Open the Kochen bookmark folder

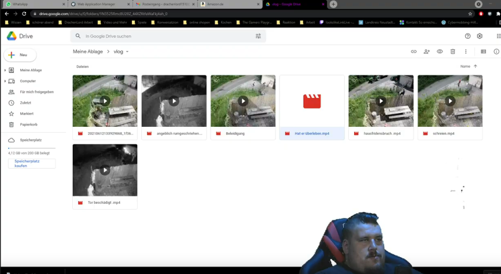(x=223, y=23)
